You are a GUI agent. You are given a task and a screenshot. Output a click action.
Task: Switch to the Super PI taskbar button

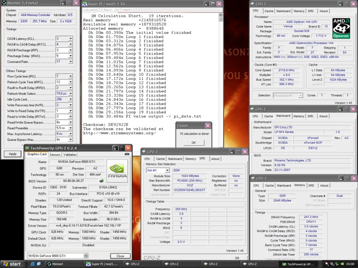click(x=102, y=264)
